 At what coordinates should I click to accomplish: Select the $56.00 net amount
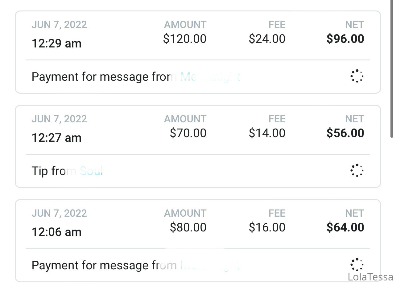click(x=345, y=133)
